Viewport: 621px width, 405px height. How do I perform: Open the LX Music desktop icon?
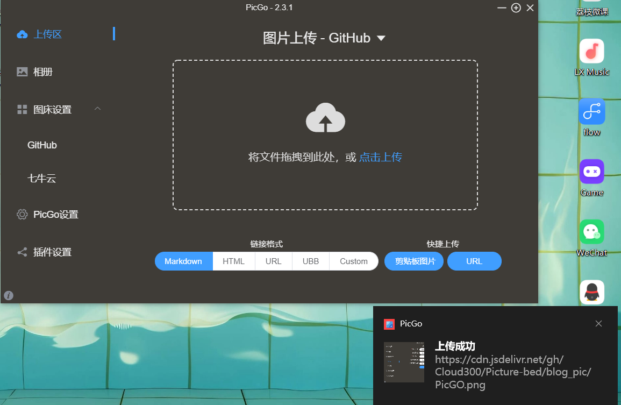pos(591,58)
